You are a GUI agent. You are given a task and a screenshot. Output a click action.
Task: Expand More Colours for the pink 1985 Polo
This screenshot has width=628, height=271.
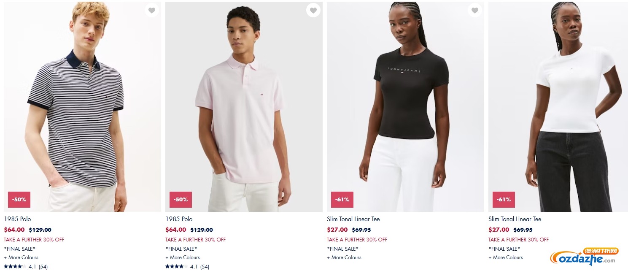[x=183, y=257]
